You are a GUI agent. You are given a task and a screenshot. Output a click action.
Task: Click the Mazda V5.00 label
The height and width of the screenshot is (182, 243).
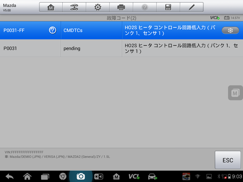coord(10,8)
